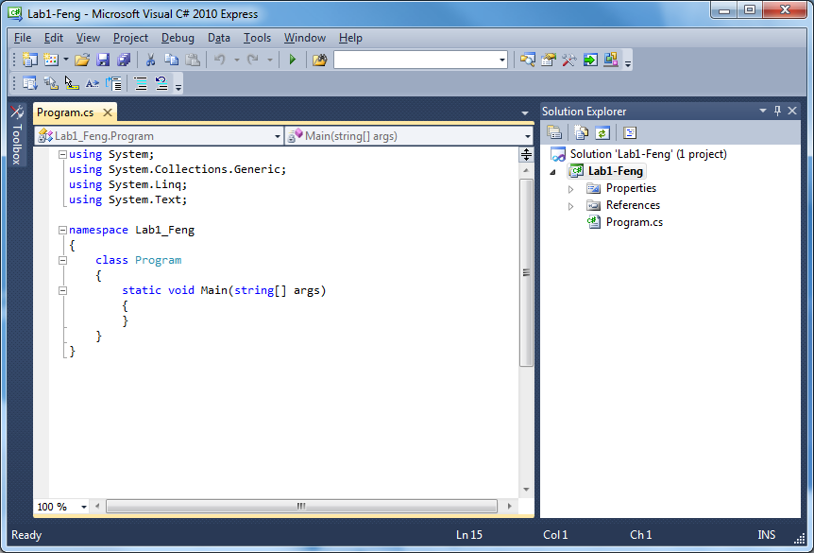This screenshot has height=553, width=814.
Task: Display an object member list icon
Action: (30, 83)
